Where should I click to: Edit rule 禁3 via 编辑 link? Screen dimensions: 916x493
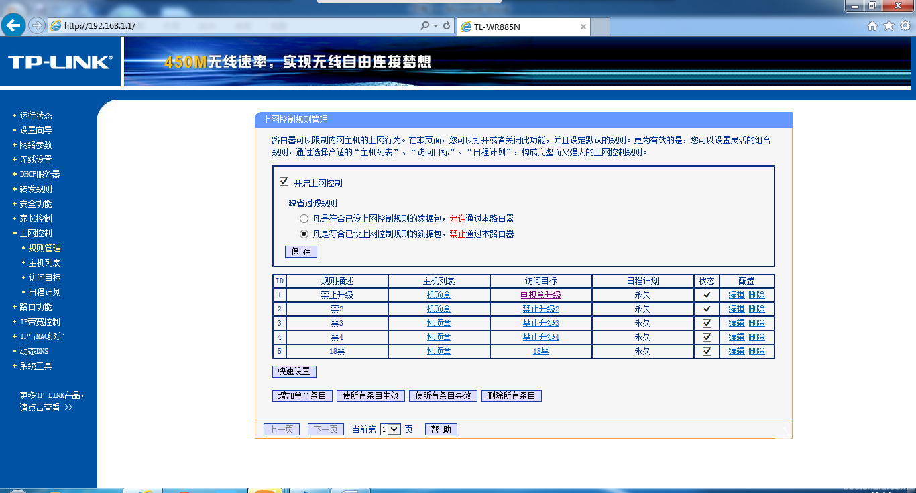click(737, 323)
